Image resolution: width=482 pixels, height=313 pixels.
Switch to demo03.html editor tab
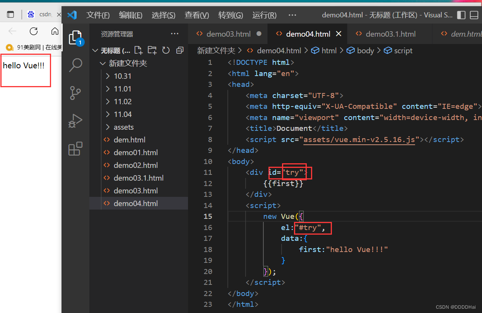point(228,34)
